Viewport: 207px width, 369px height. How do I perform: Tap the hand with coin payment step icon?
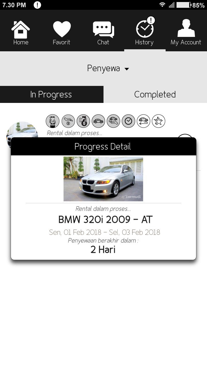point(68,121)
